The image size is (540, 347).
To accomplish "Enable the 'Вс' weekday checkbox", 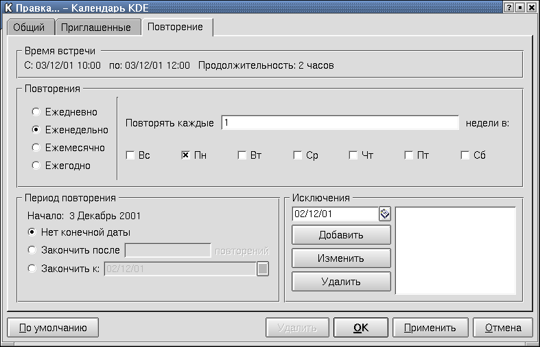I will (x=130, y=155).
